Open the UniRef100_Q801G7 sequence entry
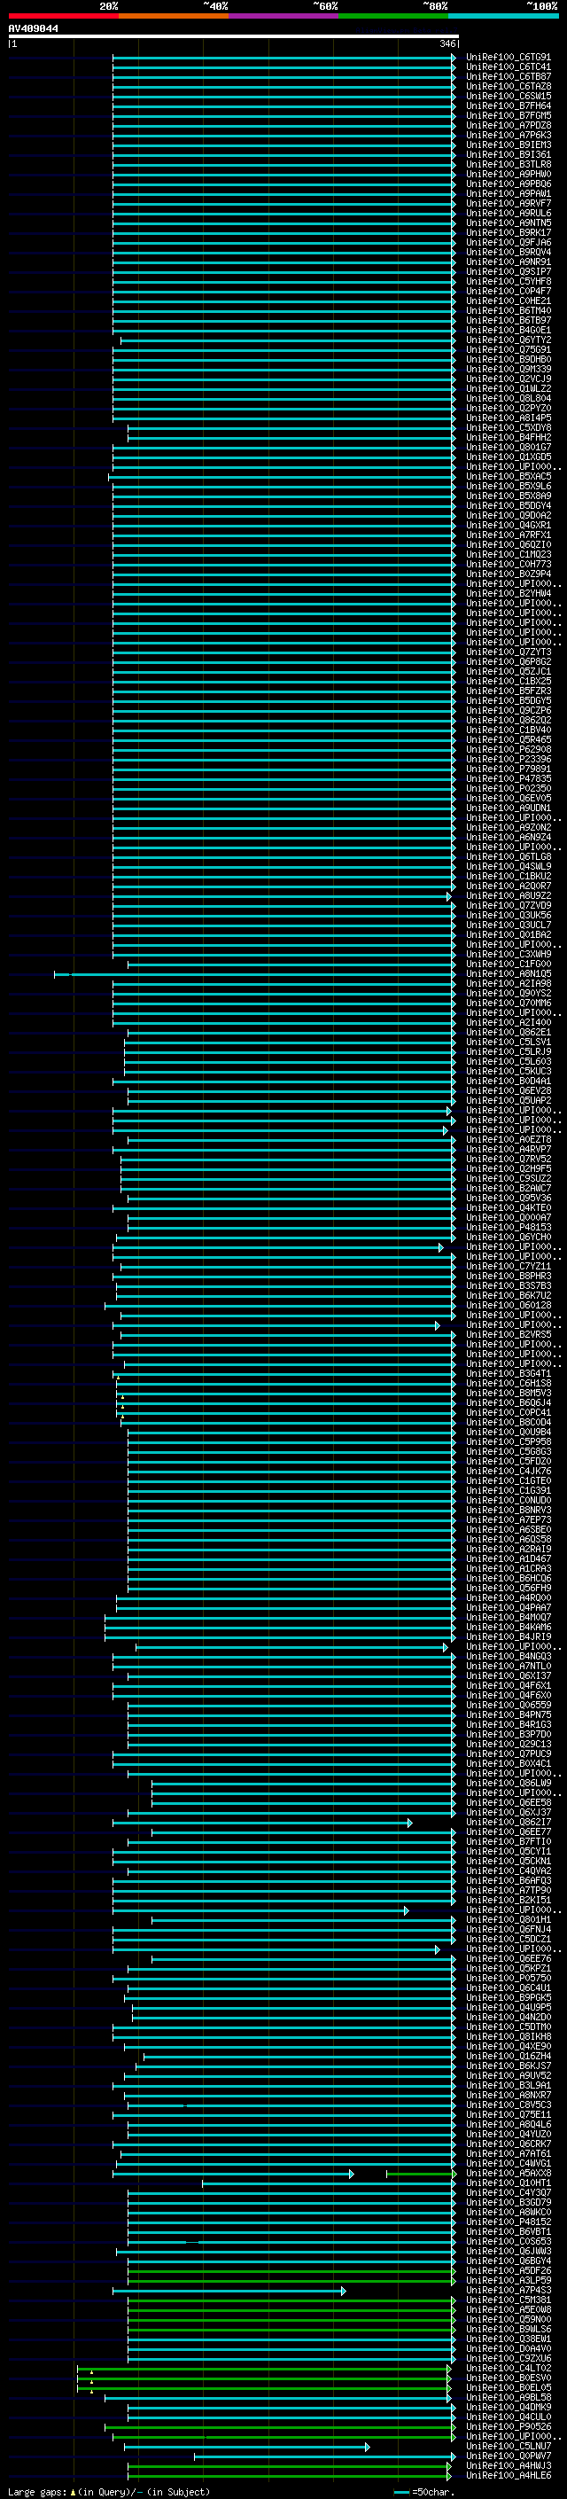This screenshot has height=2499, width=567. (x=508, y=447)
